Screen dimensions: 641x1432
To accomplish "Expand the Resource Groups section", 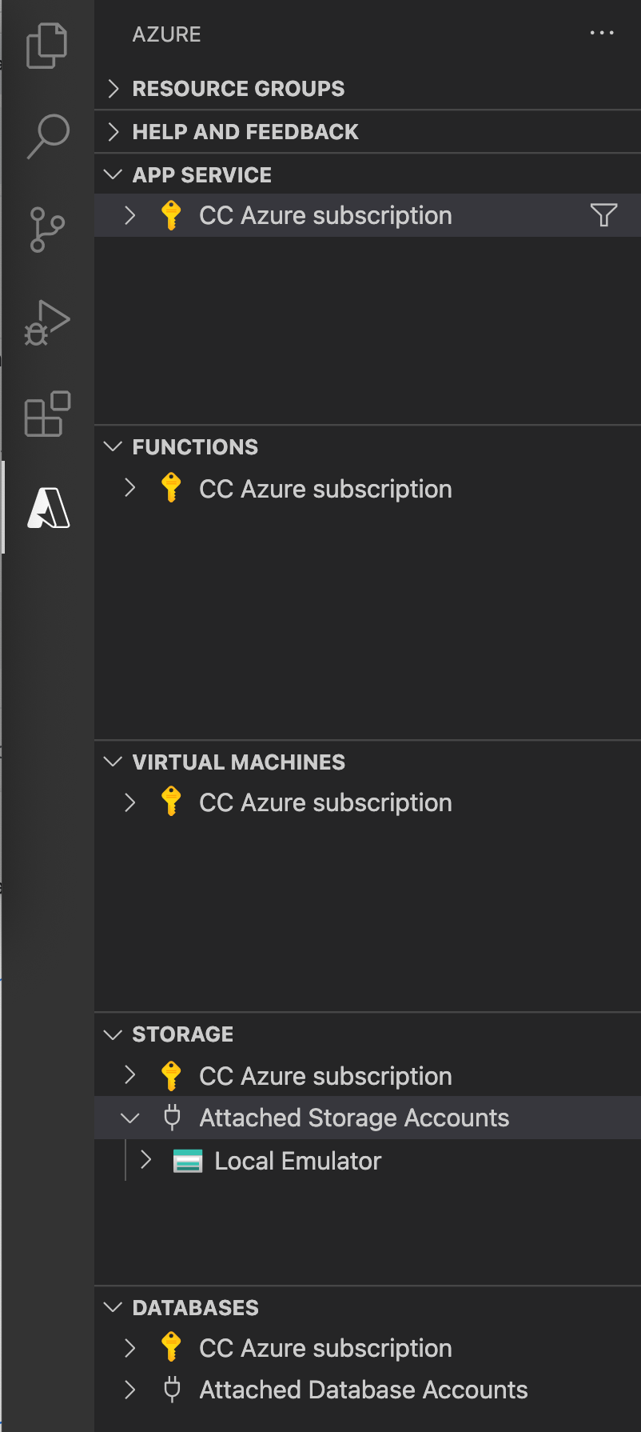I will (x=113, y=88).
